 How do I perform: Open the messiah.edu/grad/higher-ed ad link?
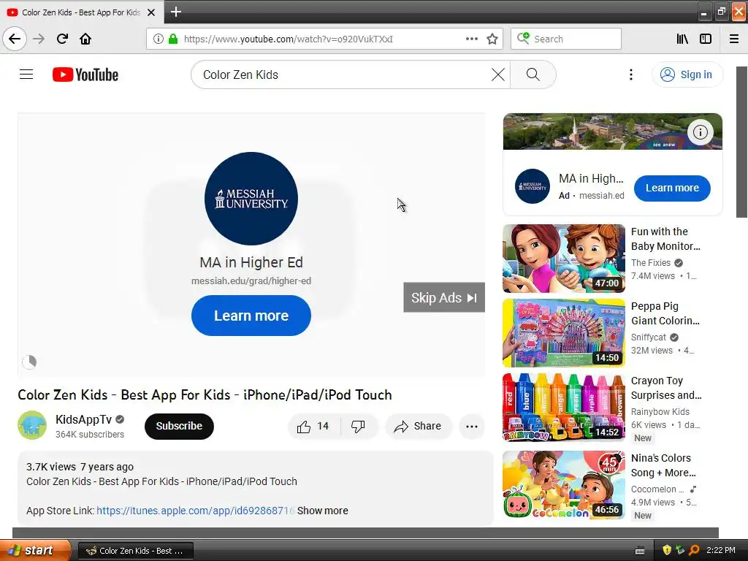coord(251,281)
